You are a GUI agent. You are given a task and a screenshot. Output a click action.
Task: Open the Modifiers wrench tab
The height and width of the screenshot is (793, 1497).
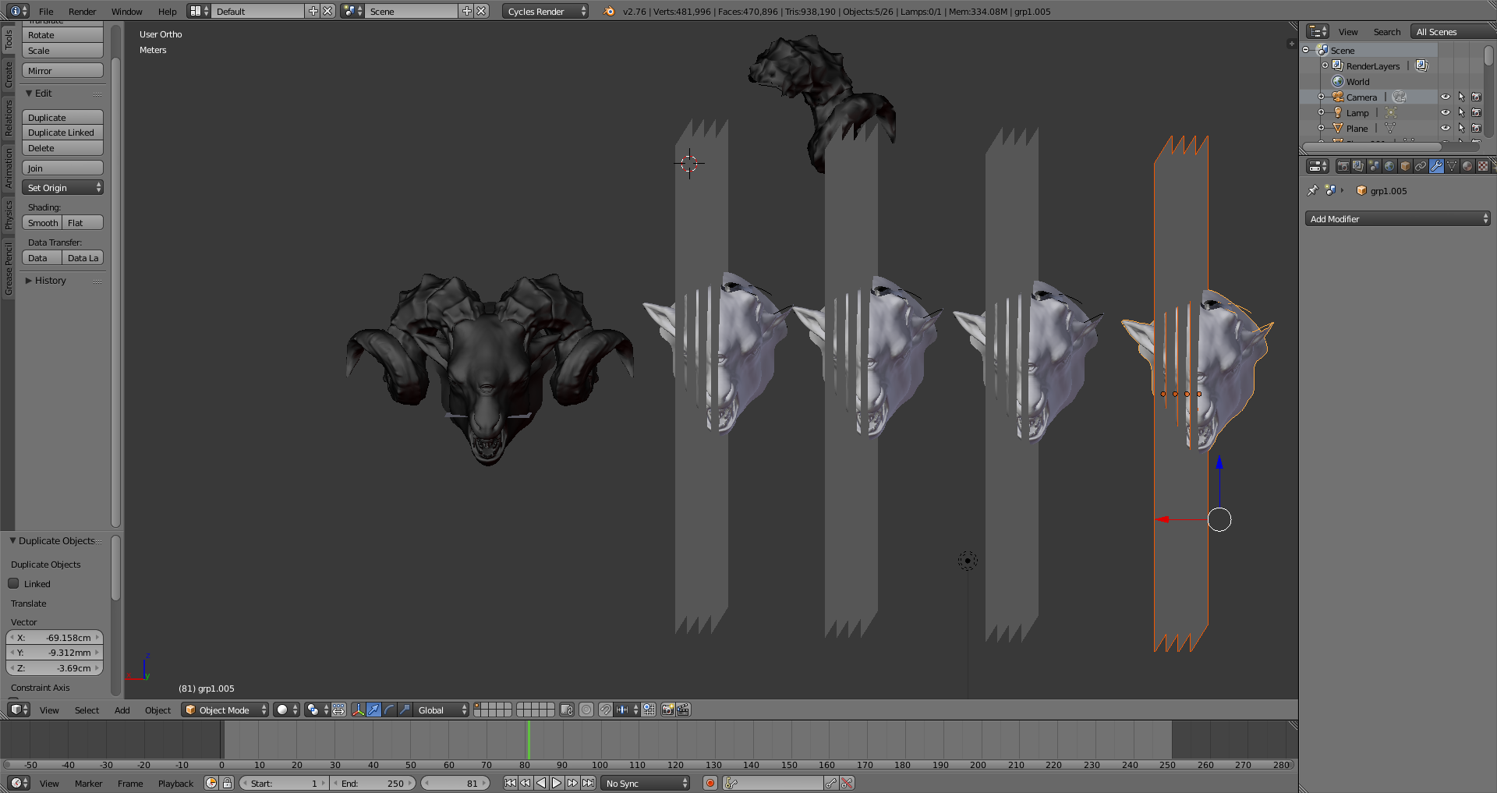click(x=1436, y=166)
